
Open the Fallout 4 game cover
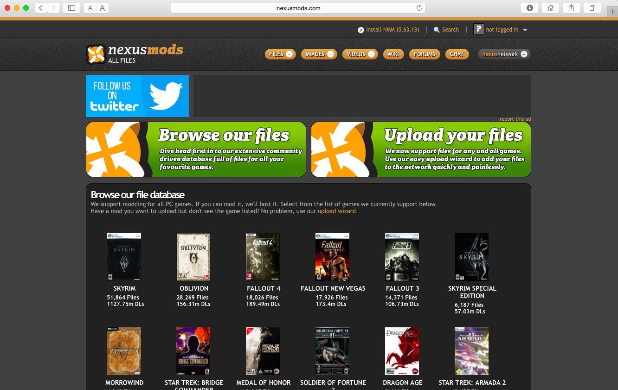click(x=263, y=257)
